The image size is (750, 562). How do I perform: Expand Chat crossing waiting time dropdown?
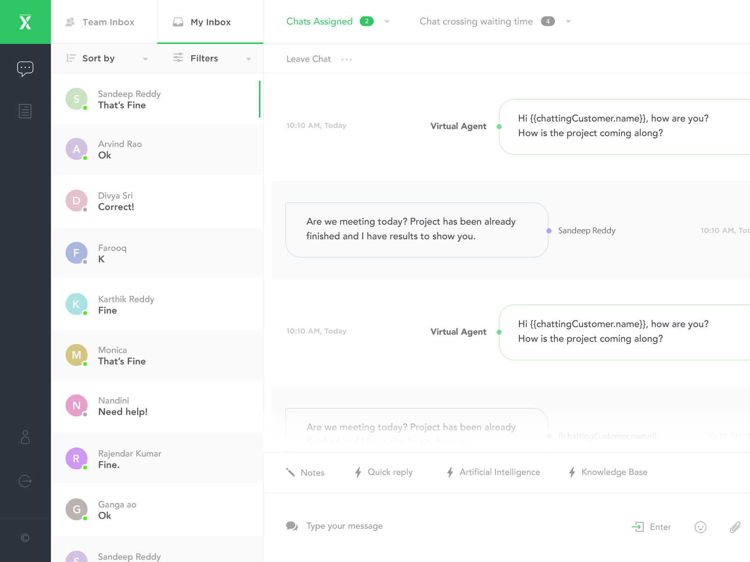tap(568, 22)
